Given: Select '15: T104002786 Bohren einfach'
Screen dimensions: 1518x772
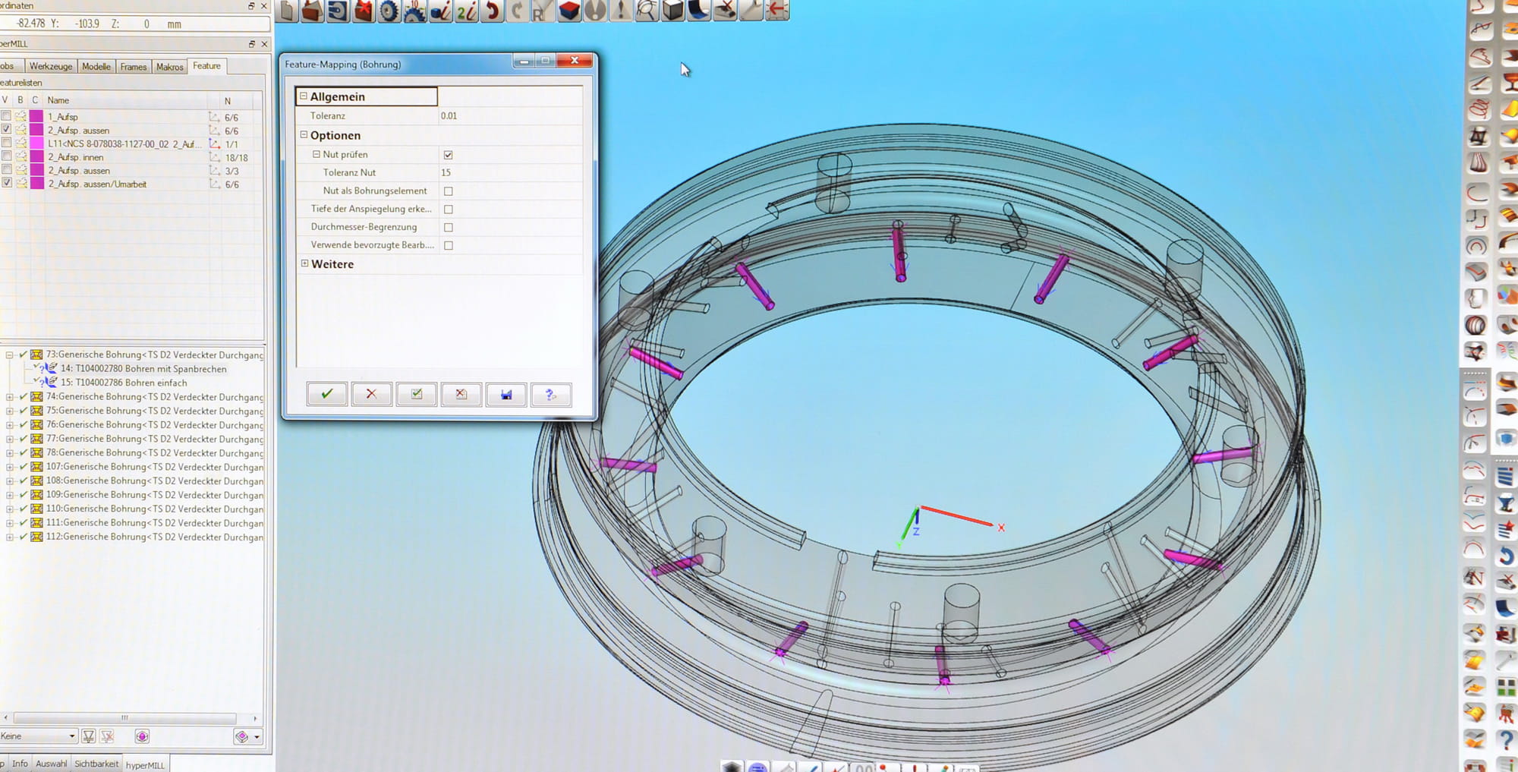Looking at the screenshot, I should coord(124,383).
